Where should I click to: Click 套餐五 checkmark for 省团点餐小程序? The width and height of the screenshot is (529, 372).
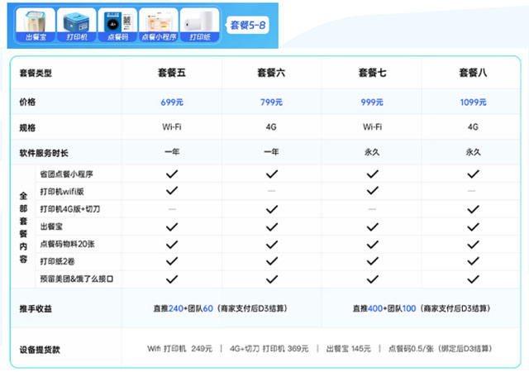pyautogui.click(x=172, y=174)
